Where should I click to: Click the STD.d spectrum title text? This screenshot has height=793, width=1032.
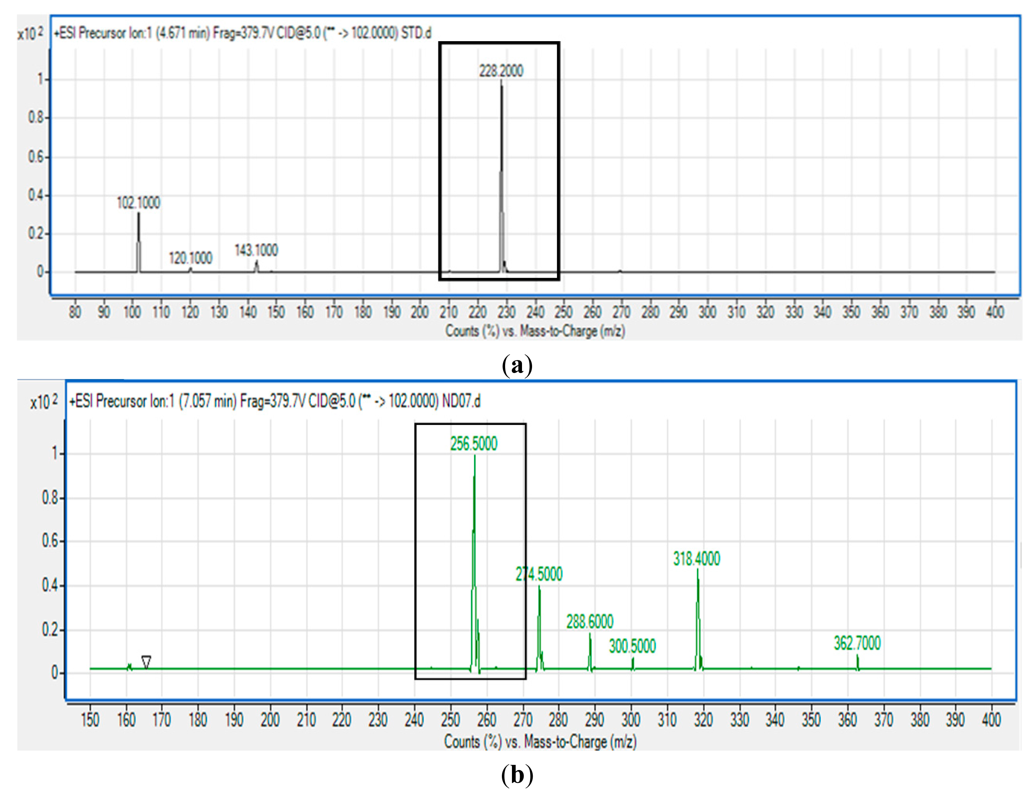pyautogui.click(x=242, y=33)
